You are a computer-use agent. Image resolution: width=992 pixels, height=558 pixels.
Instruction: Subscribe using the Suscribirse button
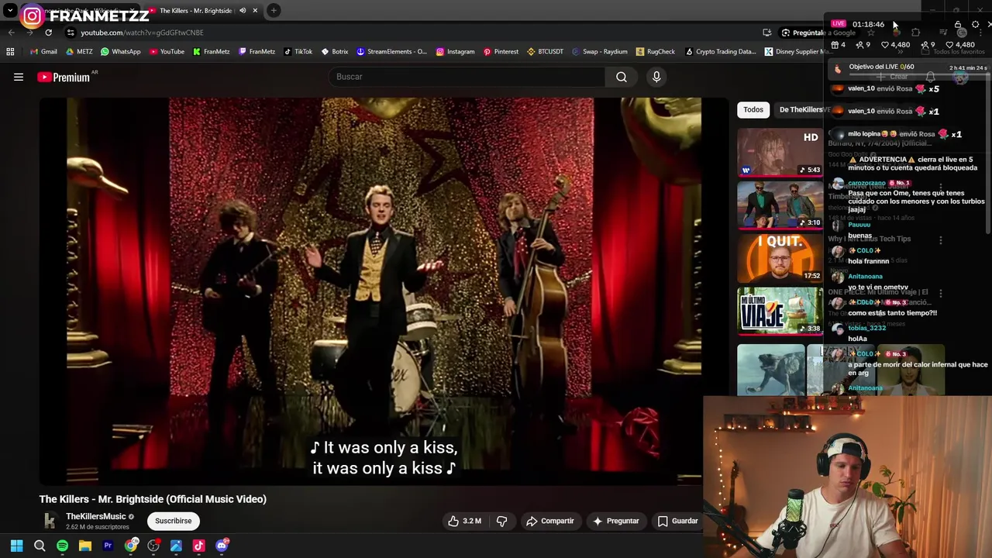[x=173, y=521]
